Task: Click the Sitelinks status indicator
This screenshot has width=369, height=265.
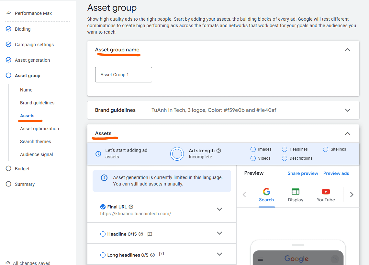Action: pyautogui.click(x=325, y=149)
